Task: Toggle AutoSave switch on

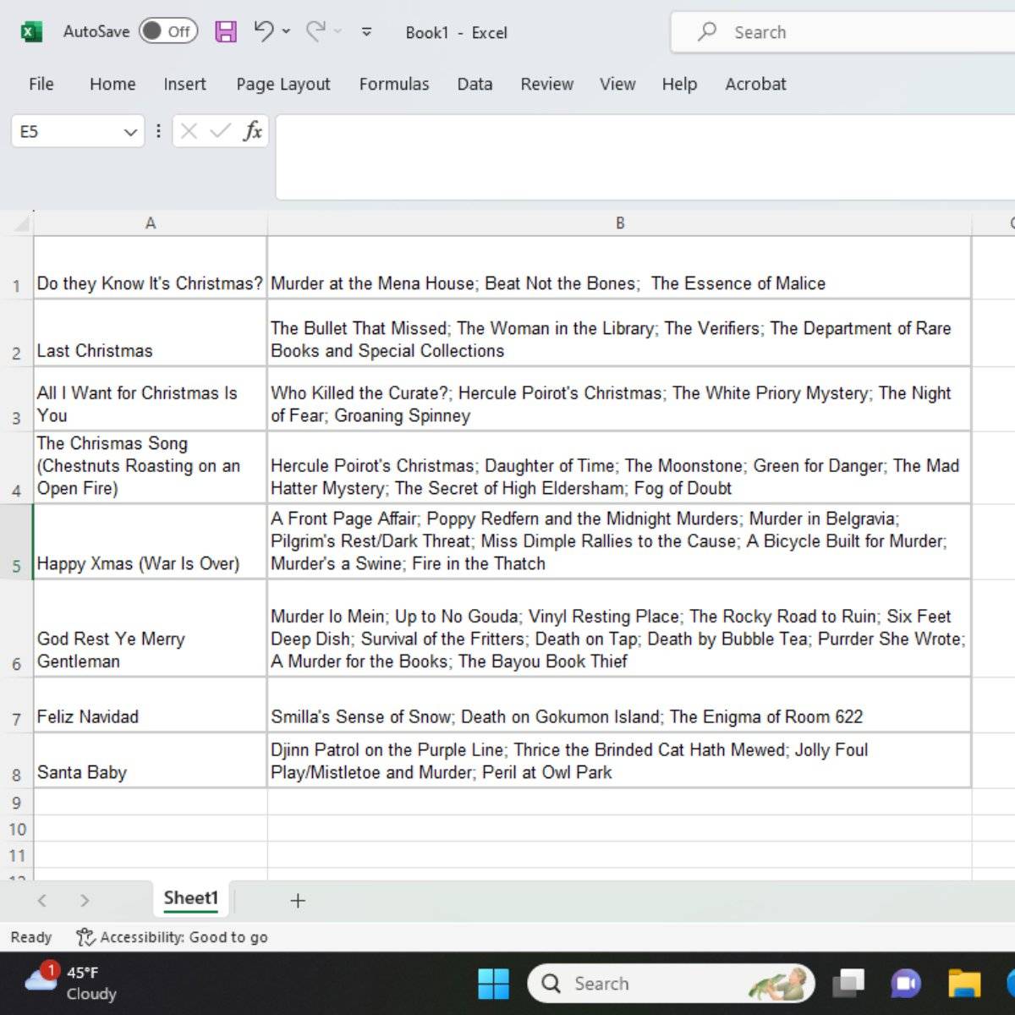Action: (167, 32)
